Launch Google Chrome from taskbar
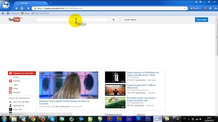The image size is (218, 122). (x=33, y=119)
